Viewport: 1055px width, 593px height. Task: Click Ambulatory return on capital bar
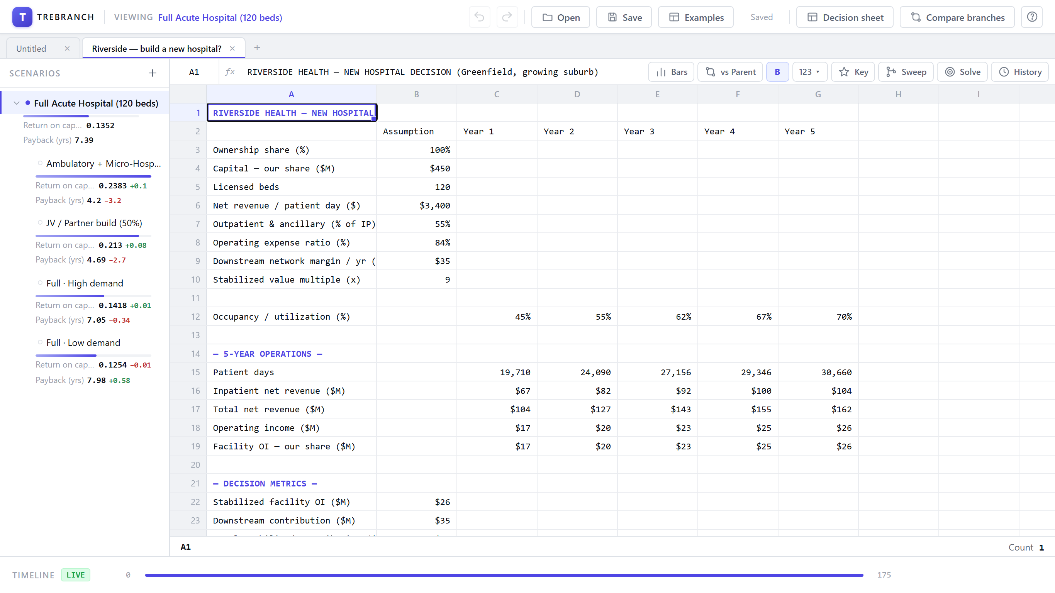pos(93,176)
